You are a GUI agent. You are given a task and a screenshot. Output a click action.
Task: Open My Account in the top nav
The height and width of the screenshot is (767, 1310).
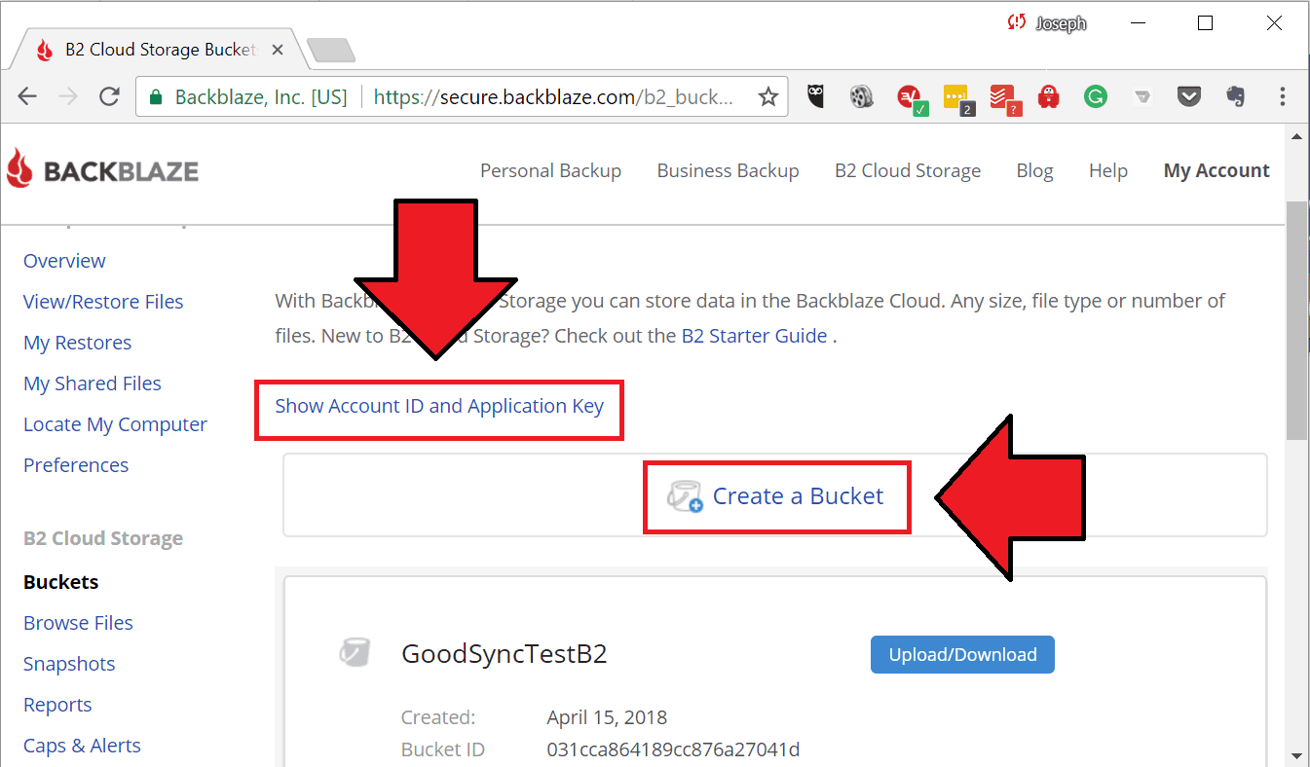tap(1216, 170)
